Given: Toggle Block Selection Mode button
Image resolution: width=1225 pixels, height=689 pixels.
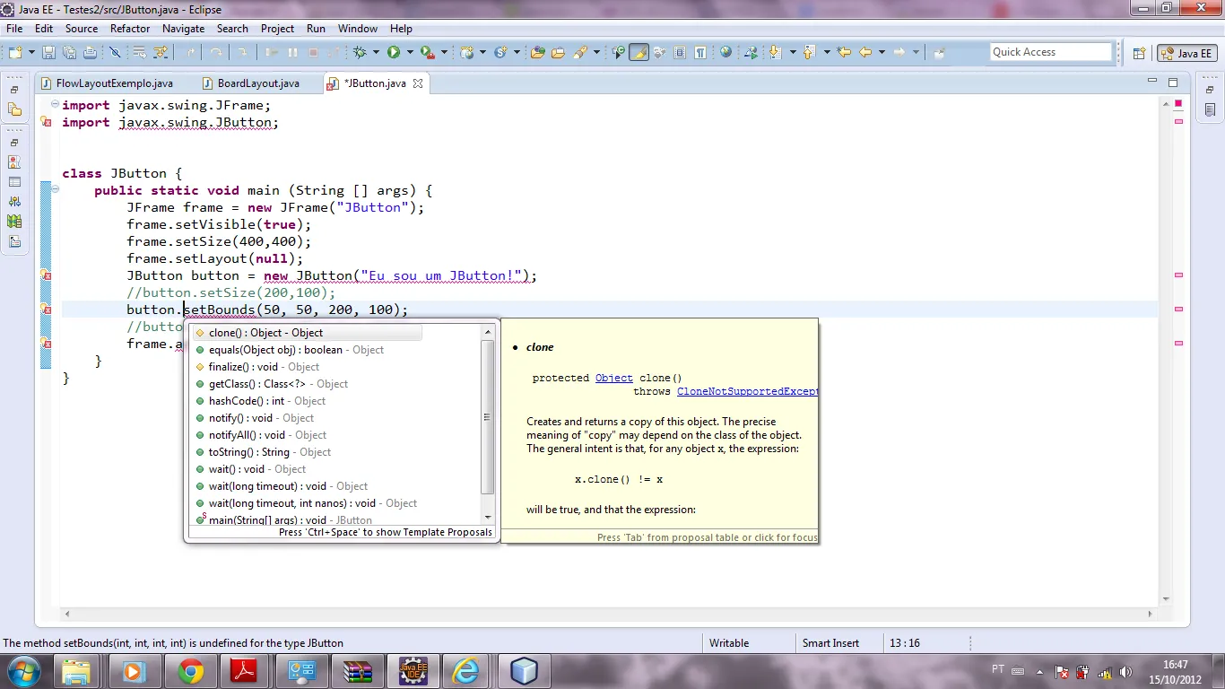Looking at the screenshot, I should tap(680, 53).
